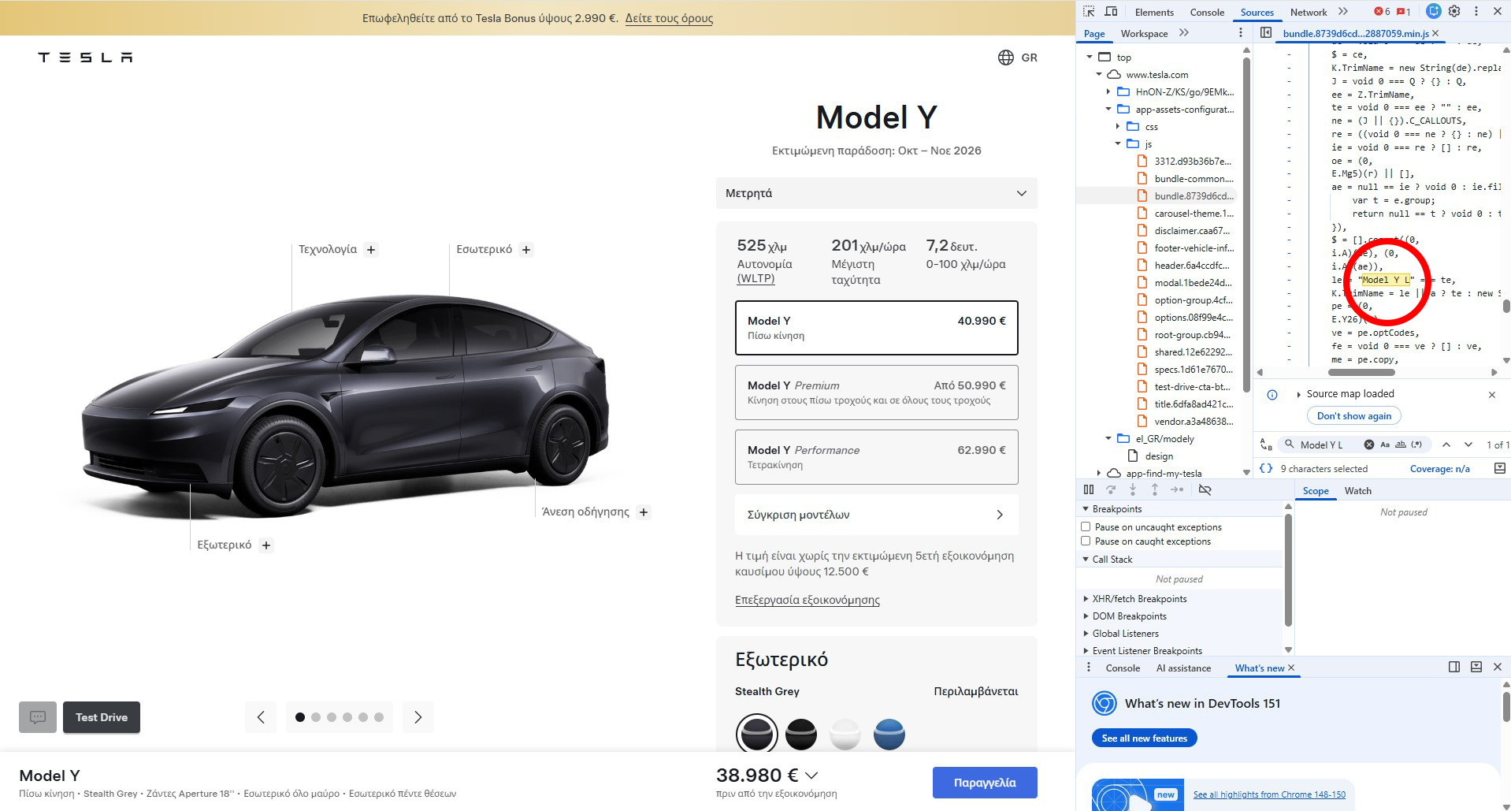Click the red error count indicator
This screenshot has height=811, width=1511.
1382,12
